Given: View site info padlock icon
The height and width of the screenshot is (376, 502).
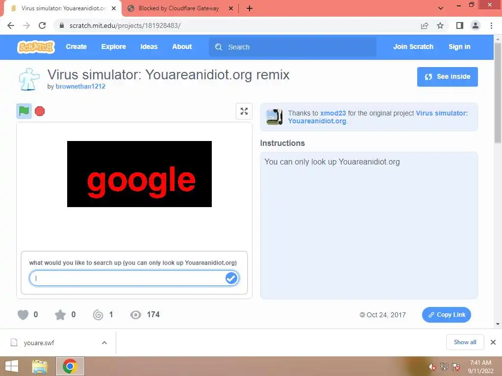Looking at the screenshot, I should (x=62, y=25).
